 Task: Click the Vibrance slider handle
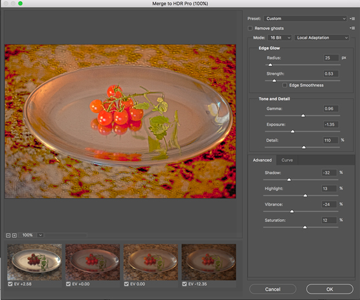pos(292,211)
